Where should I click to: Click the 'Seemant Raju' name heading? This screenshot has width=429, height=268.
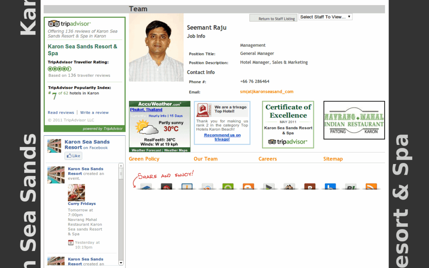tap(207, 28)
